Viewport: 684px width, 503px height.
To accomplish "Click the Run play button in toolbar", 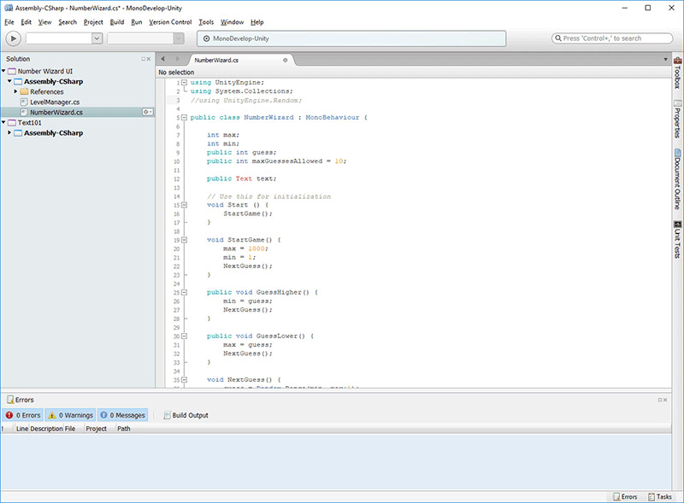I will 14,38.
